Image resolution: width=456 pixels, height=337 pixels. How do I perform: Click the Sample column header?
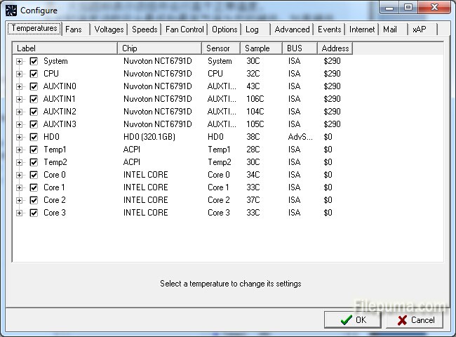click(x=261, y=48)
